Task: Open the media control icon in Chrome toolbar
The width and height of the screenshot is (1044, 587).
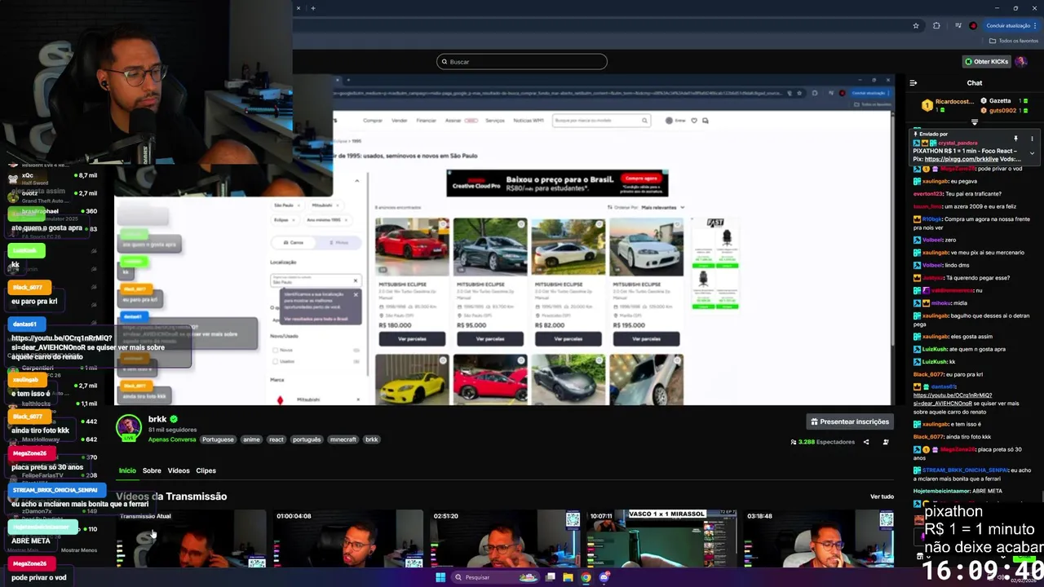Action: tap(958, 25)
